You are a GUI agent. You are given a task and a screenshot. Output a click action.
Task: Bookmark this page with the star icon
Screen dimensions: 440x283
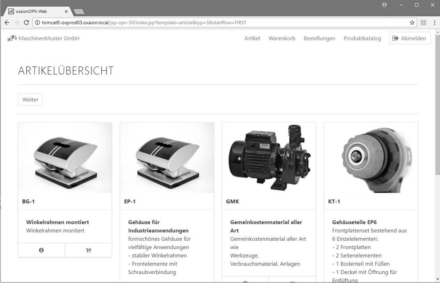pyautogui.click(x=412, y=22)
